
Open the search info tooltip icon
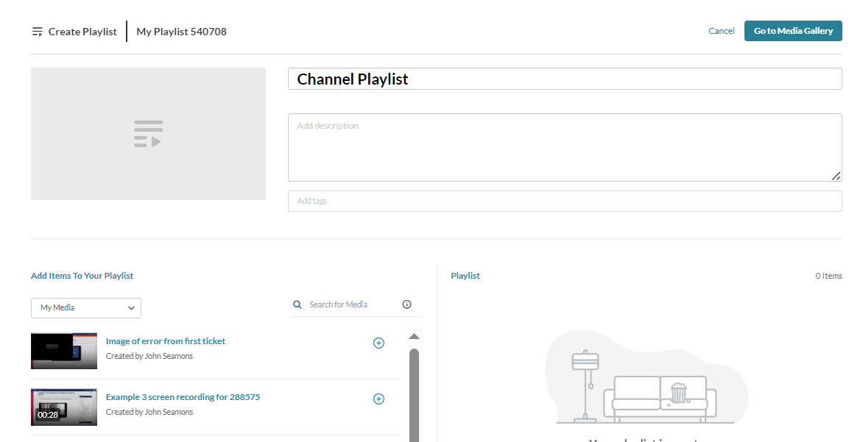point(406,304)
